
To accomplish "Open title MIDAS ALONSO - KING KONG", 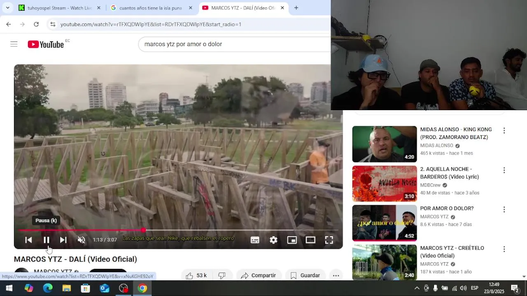I will pos(456,133).
